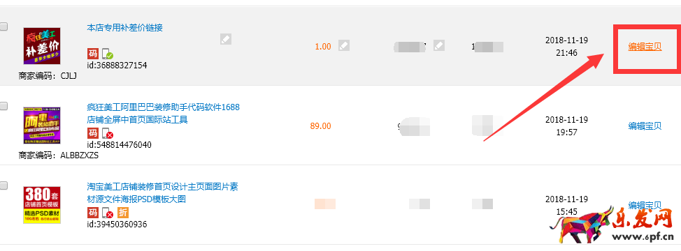Click pencil edit icon beside first row stock
Image resolution: width=681 pixels, height=251 pixels.
(x=439, y=45)
